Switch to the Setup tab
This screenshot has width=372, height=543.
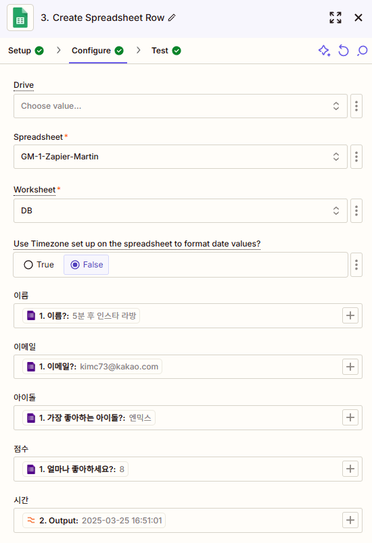coord(26,51)
